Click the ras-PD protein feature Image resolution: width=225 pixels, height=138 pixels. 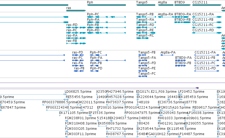[78, 55]
